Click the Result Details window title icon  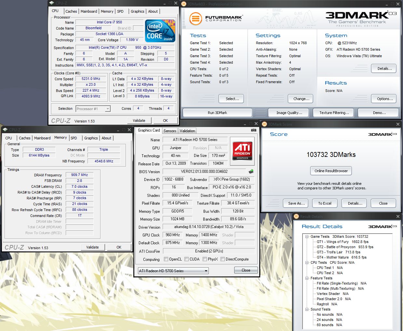tap(296, 216)
